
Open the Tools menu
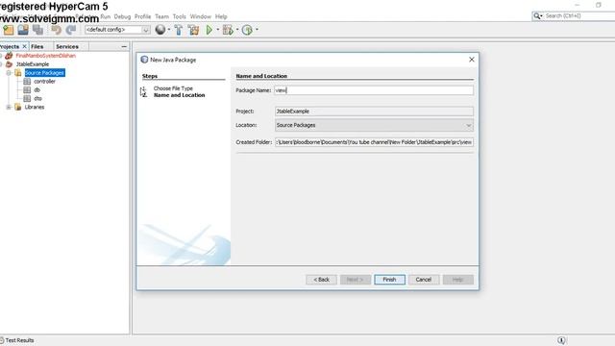coord(180,16)
